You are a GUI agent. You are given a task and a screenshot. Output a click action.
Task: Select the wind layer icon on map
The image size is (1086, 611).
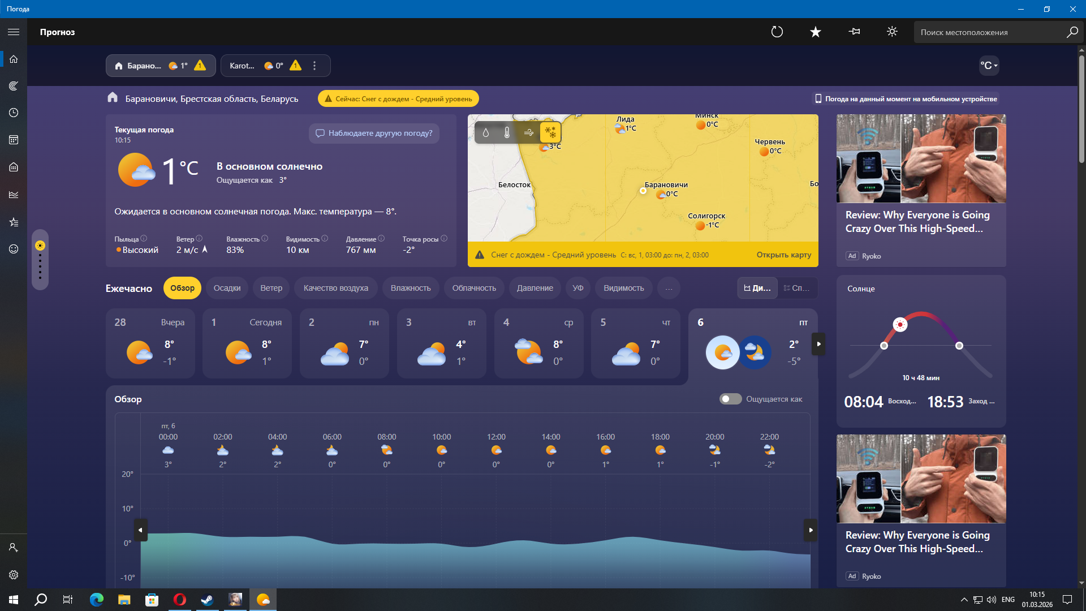click(528, 132)
